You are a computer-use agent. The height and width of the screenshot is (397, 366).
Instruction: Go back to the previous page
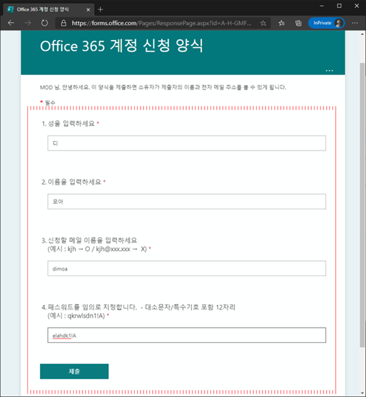click(11, 23)
